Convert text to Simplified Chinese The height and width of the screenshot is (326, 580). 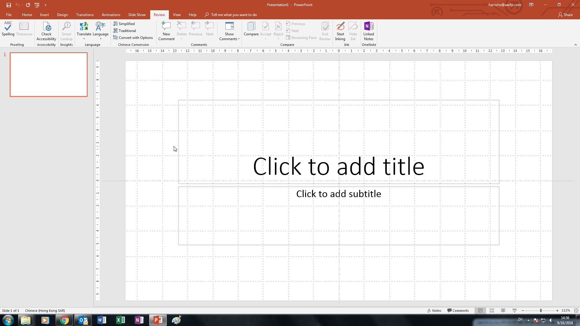pyautogui.click(x=124, y=24)
